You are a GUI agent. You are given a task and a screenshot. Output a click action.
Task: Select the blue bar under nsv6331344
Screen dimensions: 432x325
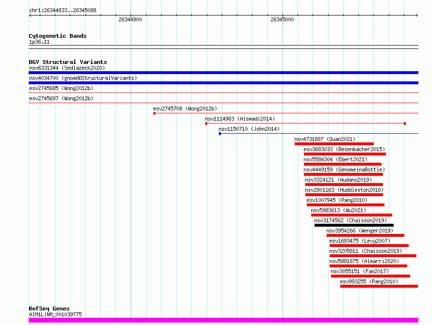[x=223, y=73]
